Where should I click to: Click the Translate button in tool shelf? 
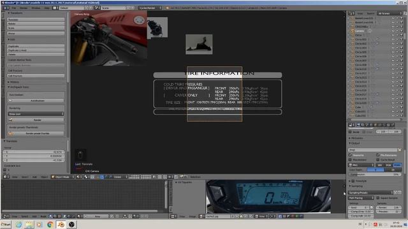[36, 20]
